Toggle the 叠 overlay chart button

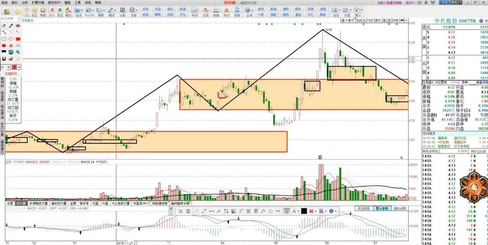[x=384, y=20]
